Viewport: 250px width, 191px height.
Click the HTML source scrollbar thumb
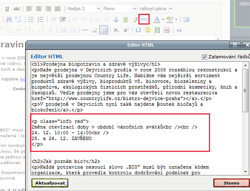click(245, 91)
